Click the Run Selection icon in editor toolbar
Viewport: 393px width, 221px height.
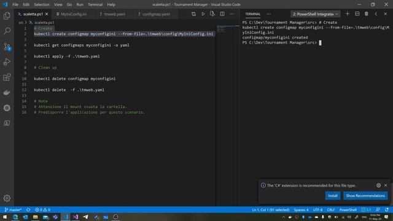click(212, 14)
